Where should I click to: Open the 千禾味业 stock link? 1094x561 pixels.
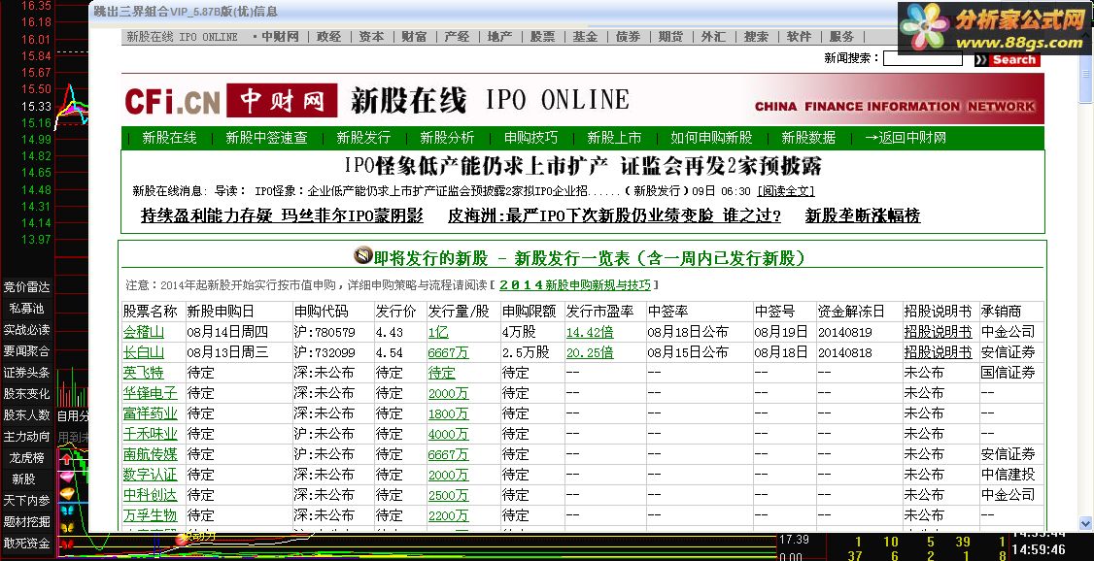pos(150,434)
